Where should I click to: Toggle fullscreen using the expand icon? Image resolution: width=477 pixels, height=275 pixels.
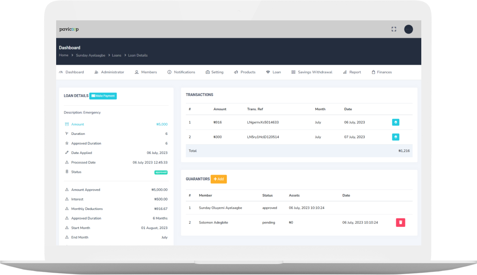pyautogui.click(x=393, y=29)
